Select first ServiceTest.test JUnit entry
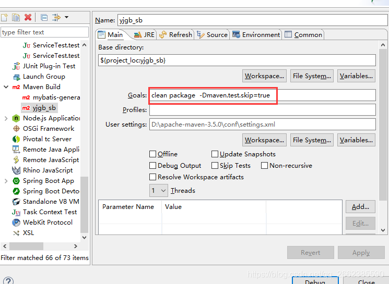The height and width of the screenshot is (284, 389). click(x=51, y=45)
